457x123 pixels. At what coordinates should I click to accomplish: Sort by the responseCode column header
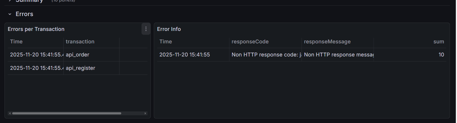tap(250, 42)
